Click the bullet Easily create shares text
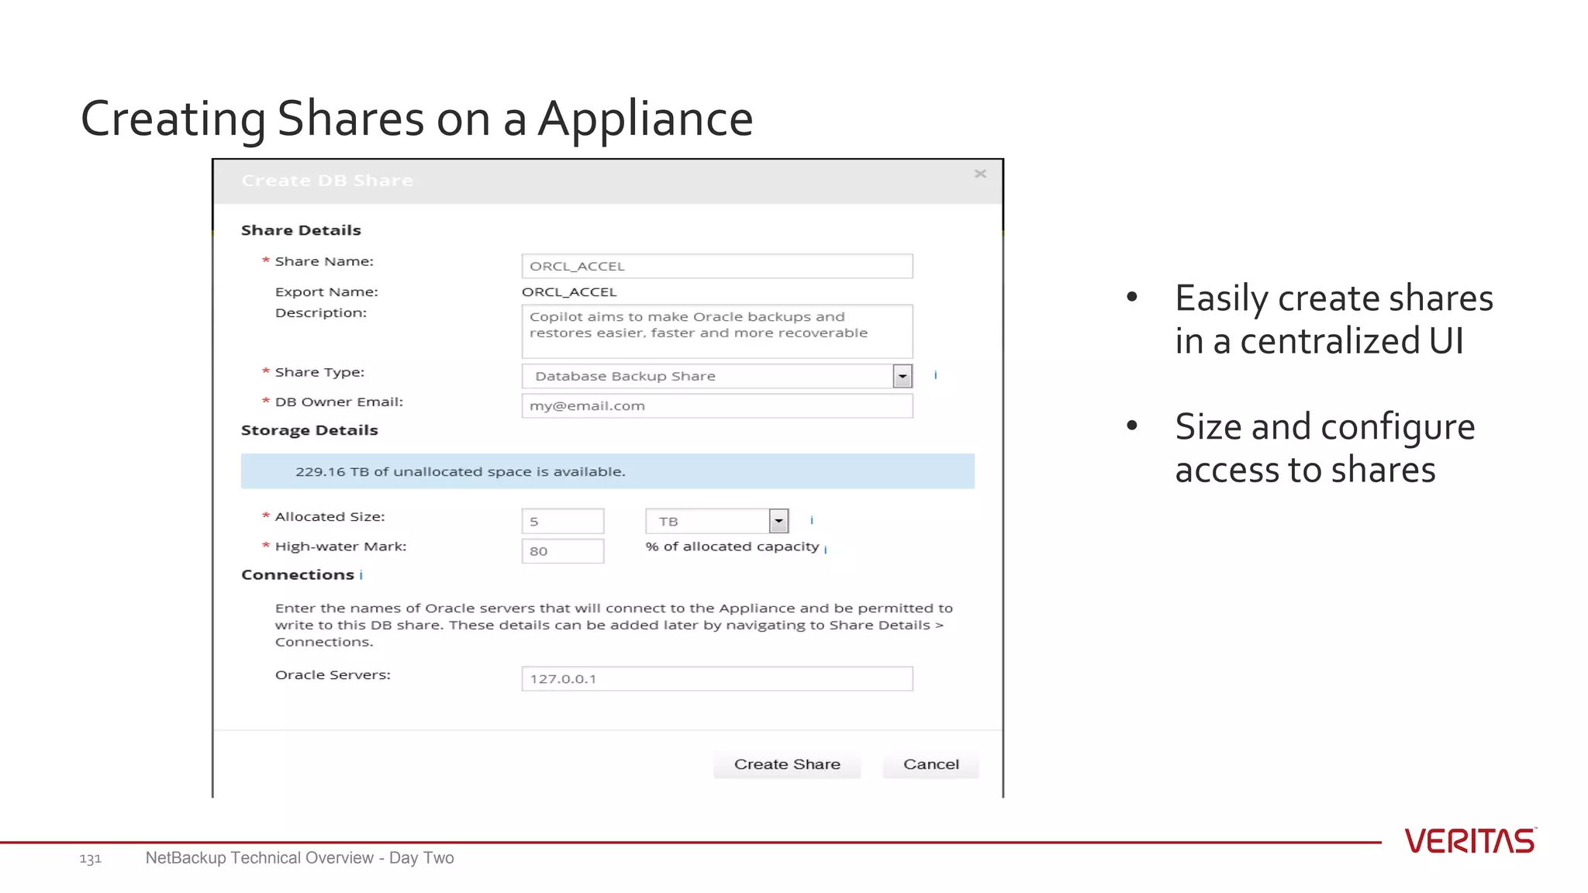The height and width of the screenshot is (893, 1588). 1334,319
